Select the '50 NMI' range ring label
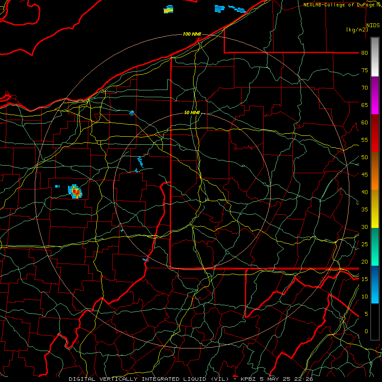382x382 pixels. pos(192,112)
